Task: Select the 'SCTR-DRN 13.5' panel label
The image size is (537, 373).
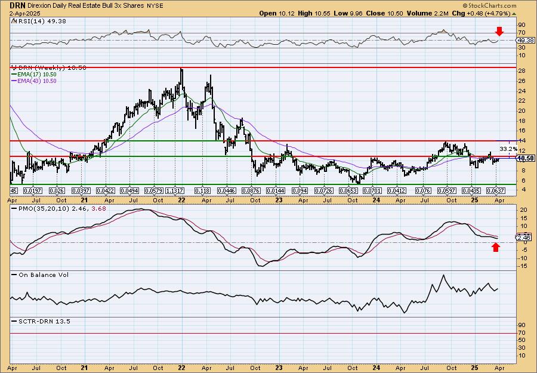Action: (41, 321)
